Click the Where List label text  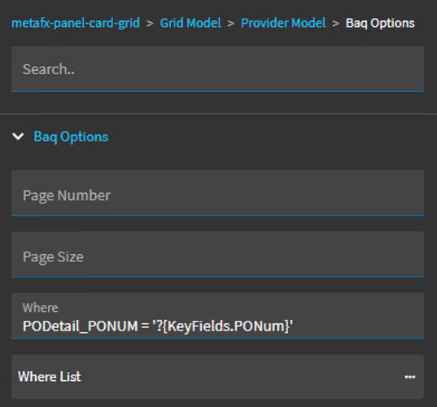click(x=50, y=377)
